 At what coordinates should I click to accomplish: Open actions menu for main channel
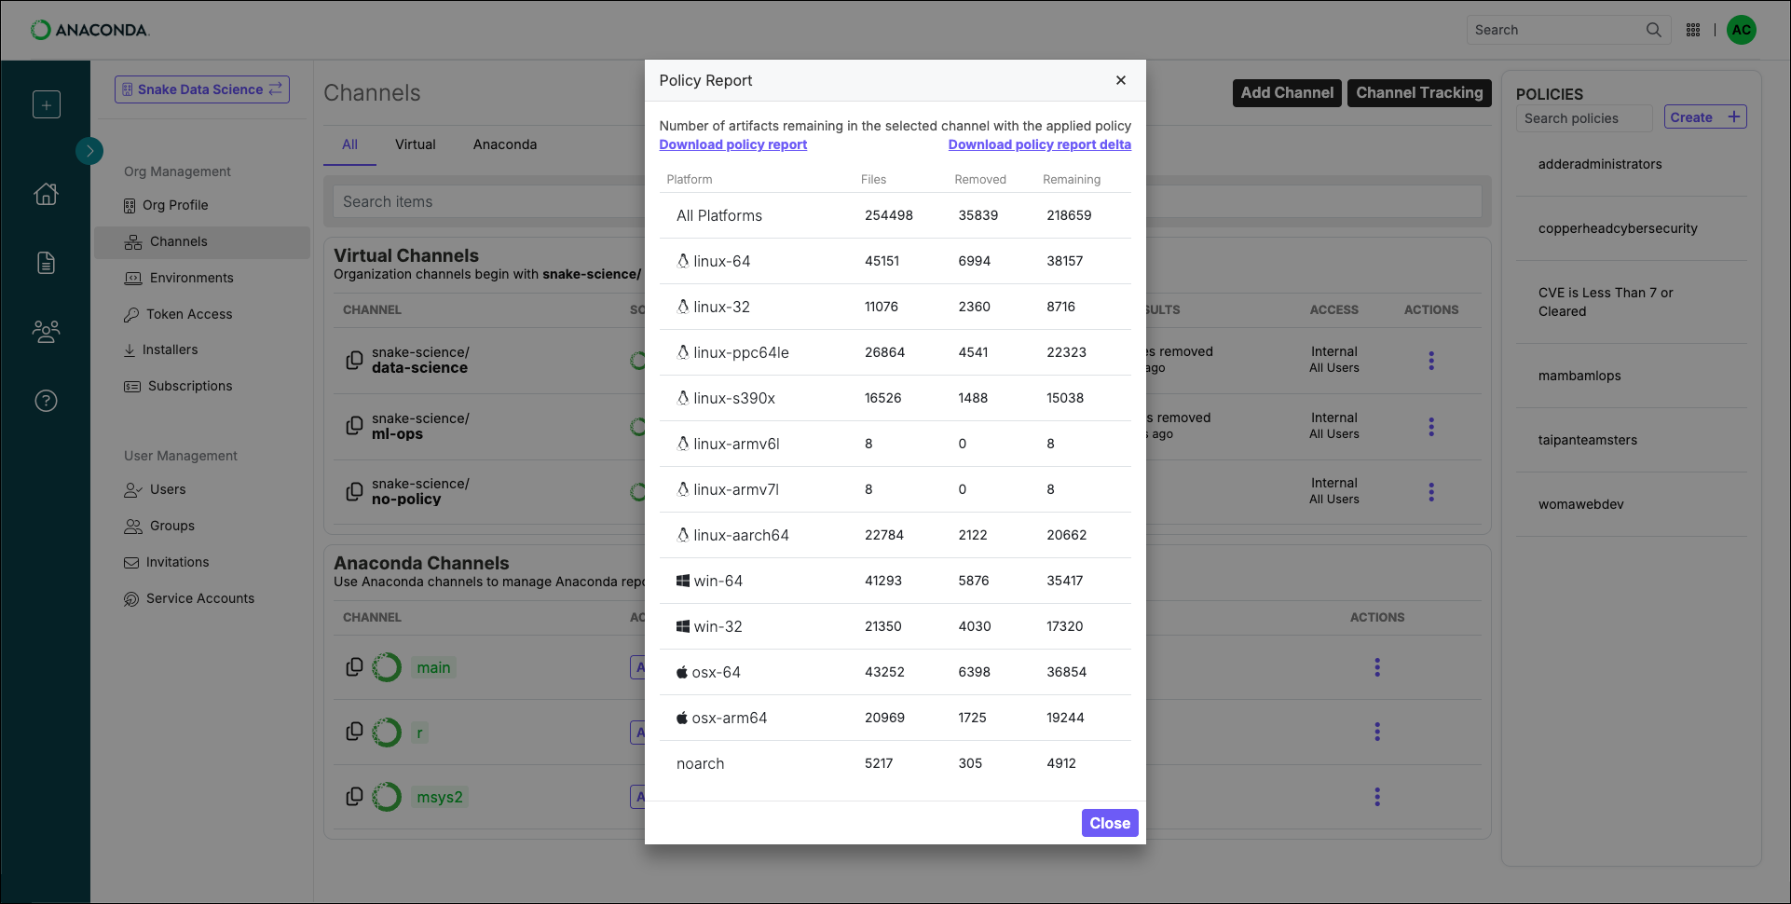1377,667
